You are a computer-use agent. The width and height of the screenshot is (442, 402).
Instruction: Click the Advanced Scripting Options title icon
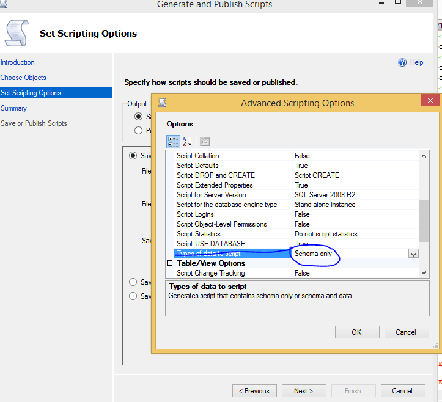pos(162,103)
